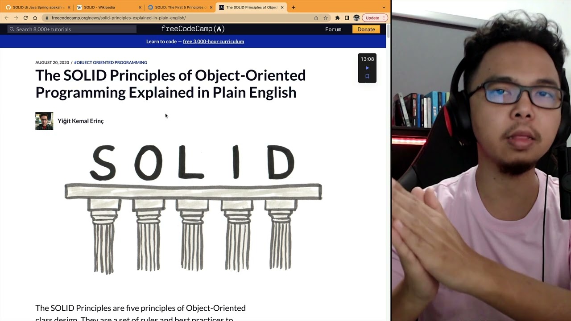Click the play icon under 13:08
Image resolution: width=571 pixels, height=321 pixels.
367,68
